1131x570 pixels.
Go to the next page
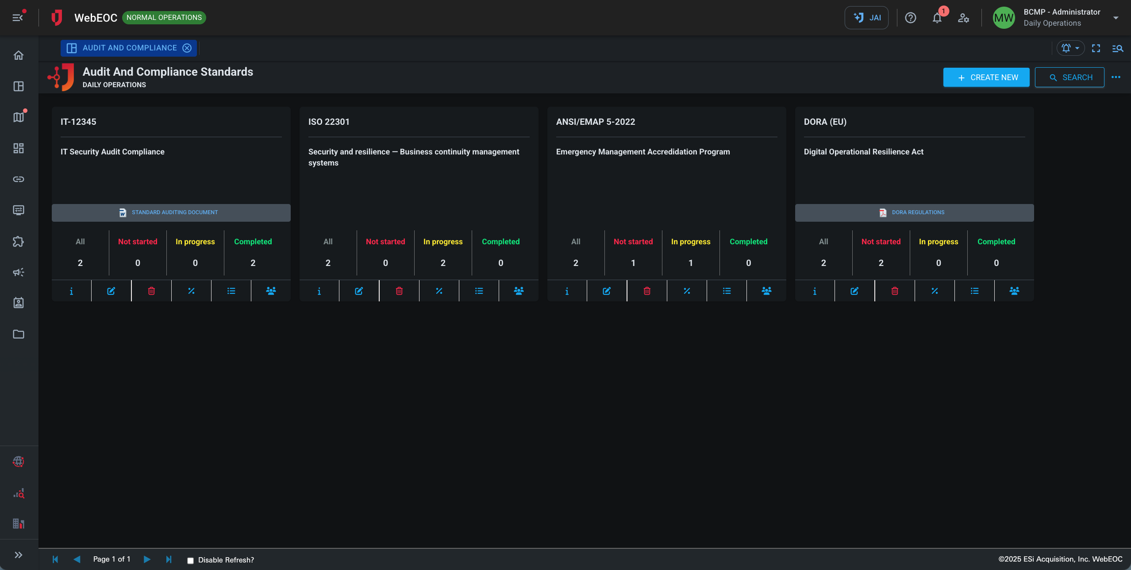pyautogui.click(x=147, y=559)
